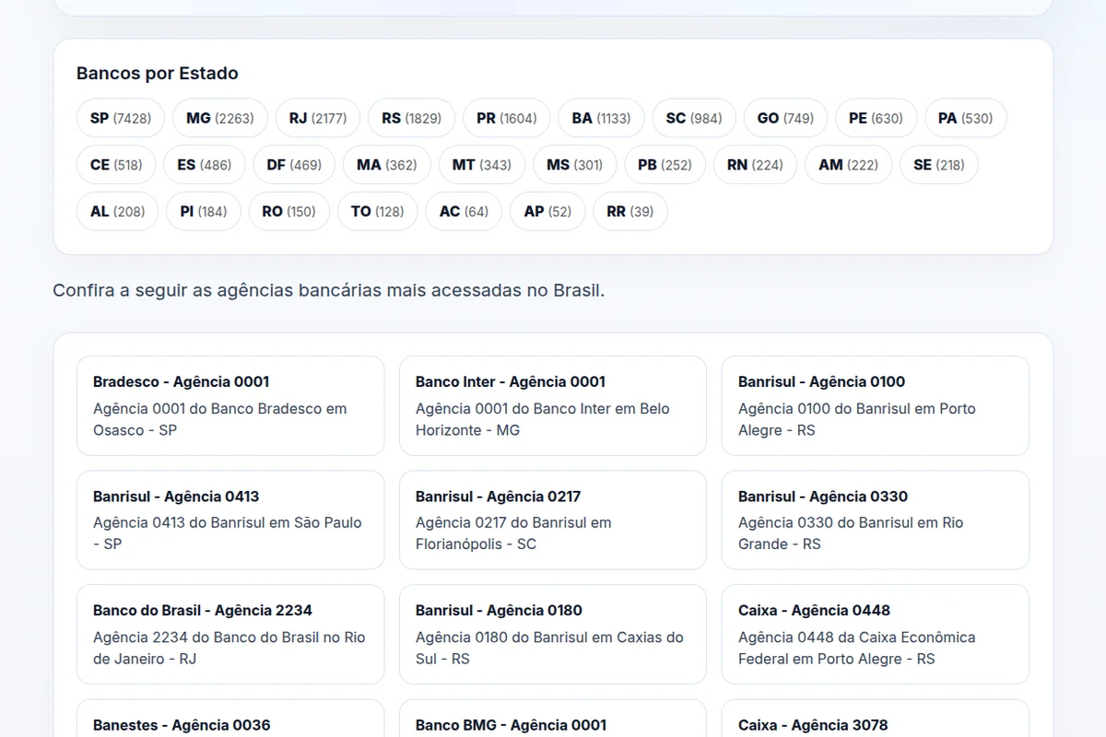Open the MG (2263) state link
Image resolution: width=1106 pixels, height=737 pixels.
point(220,118)
